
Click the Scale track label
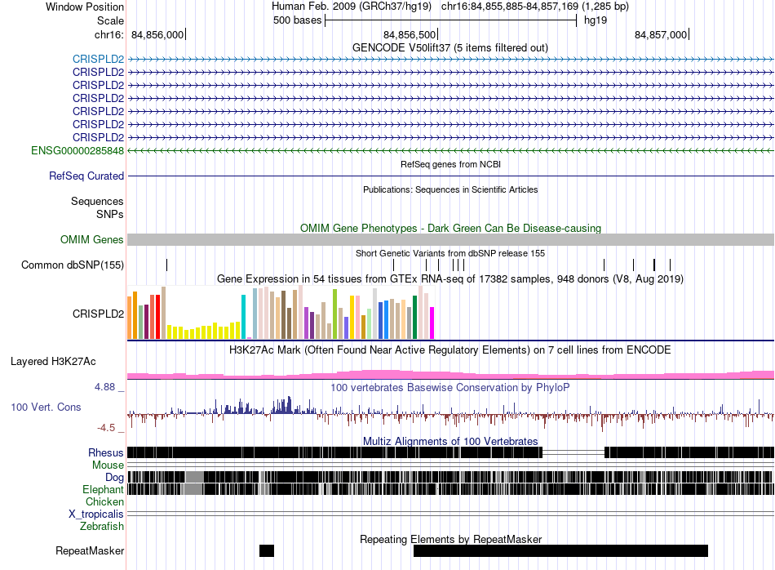click(x=110, y=20)
